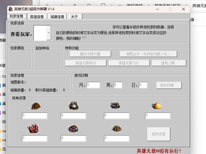Switch to the 英雄信息 tab
The image size is (206, 154).
click(37, 17)
